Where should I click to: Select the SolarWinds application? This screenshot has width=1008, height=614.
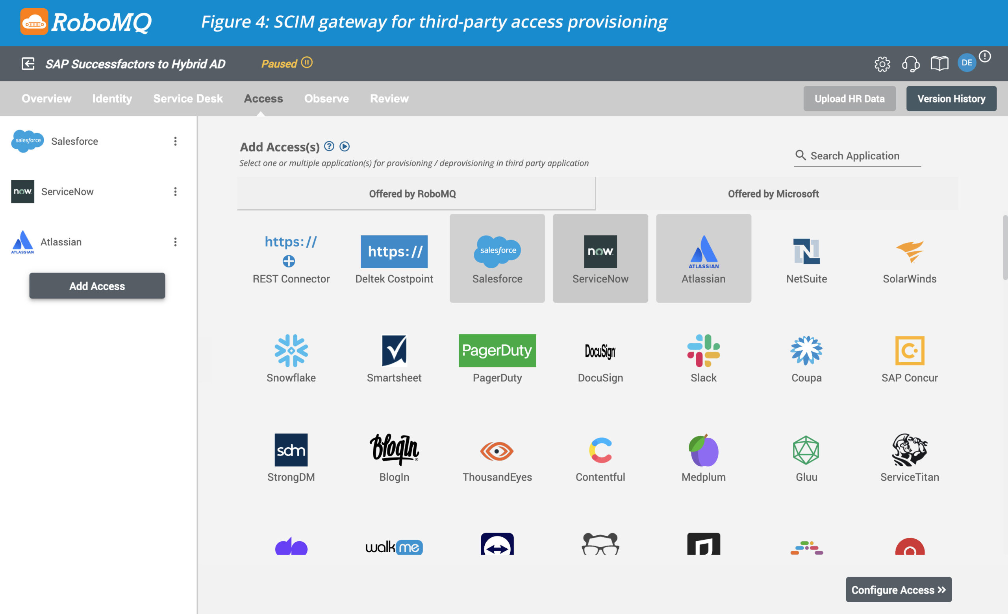(910, 258)
